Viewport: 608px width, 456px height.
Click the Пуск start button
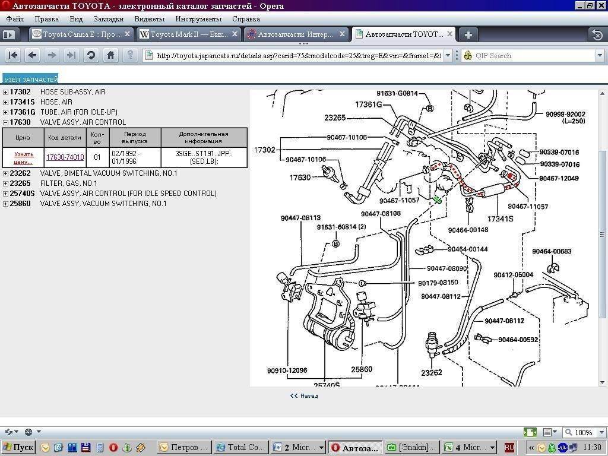[x=18, y=447]
